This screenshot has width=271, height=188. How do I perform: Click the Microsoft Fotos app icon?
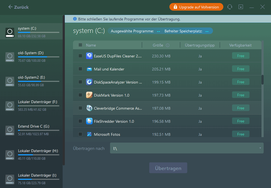pyautogui.click(x=89, y=134)
